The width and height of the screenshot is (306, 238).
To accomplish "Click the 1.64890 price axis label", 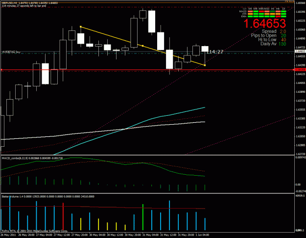I will (300, 39).
